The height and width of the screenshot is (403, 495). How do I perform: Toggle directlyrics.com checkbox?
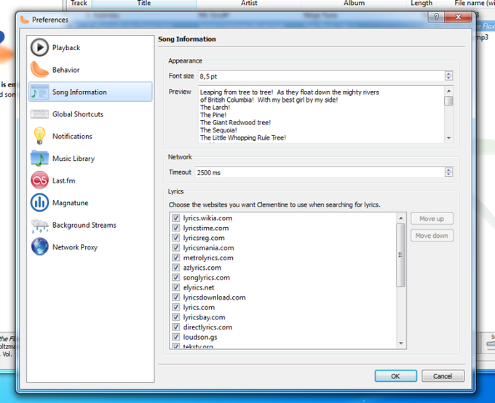point(176,327)
